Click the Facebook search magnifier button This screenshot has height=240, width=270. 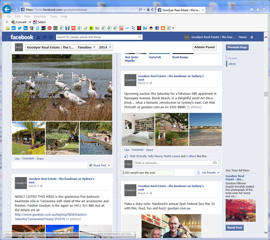[x=140, y=37]
